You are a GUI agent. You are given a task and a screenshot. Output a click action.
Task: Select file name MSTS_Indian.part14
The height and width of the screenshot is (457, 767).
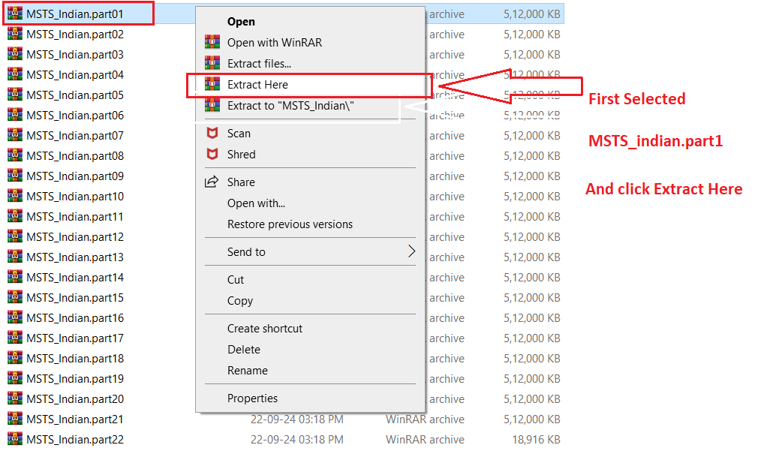click(75, 278)
